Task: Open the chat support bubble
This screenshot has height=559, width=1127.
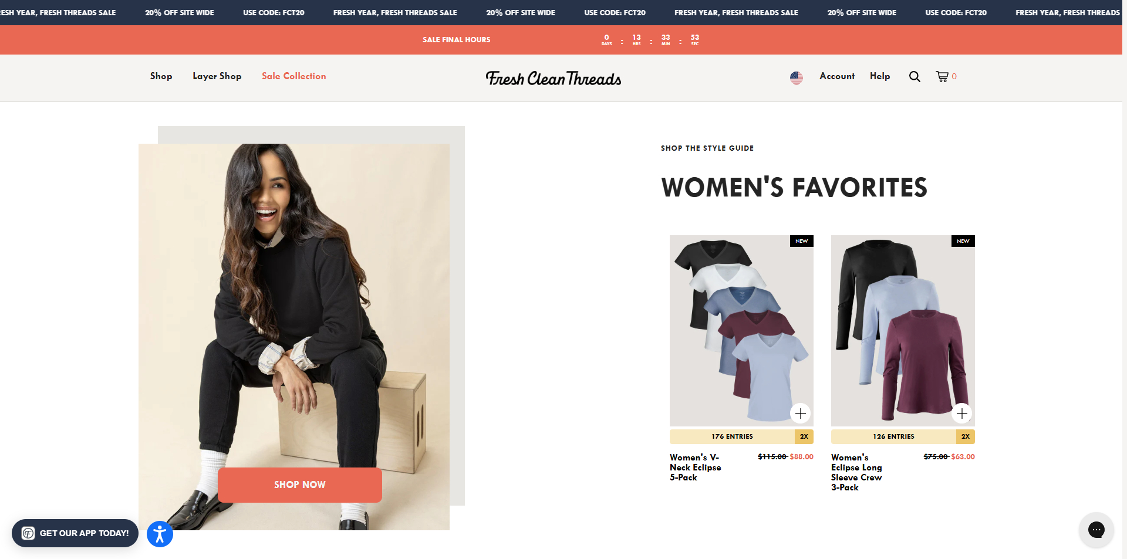Action: [1096, 530]
